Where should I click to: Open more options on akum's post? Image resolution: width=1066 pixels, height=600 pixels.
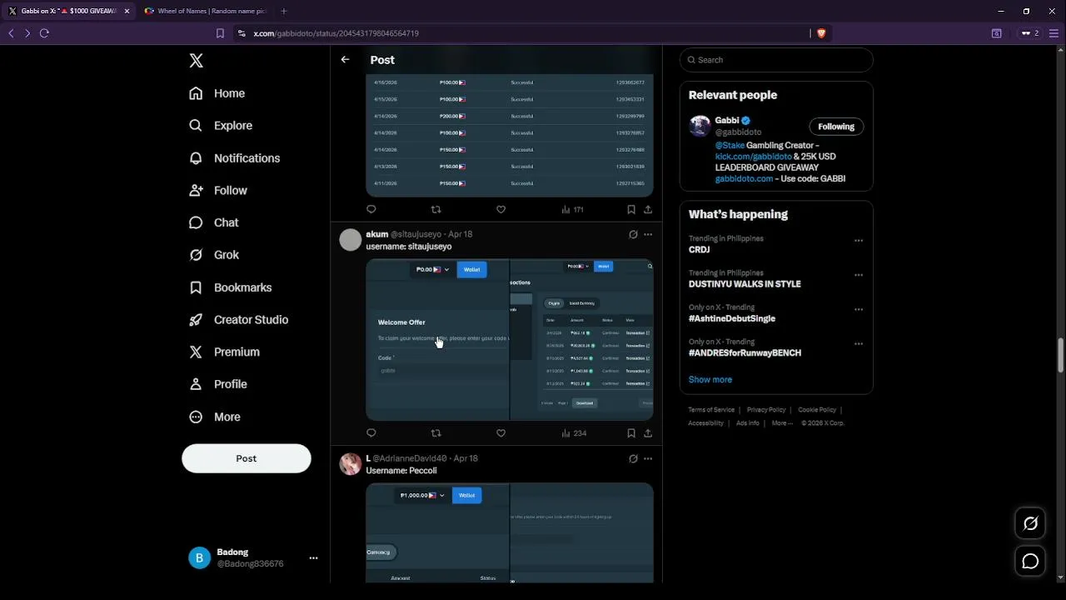[x=648, y=235]
